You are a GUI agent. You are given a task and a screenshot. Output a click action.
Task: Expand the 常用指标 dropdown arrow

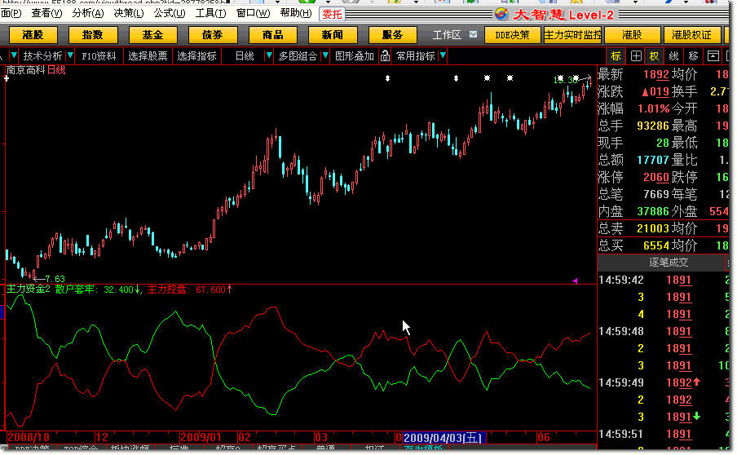coord(443,55)
